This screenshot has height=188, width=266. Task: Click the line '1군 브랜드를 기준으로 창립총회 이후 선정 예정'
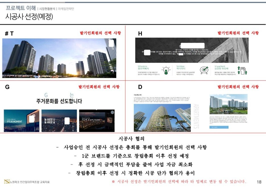click(x=135, y=156)
